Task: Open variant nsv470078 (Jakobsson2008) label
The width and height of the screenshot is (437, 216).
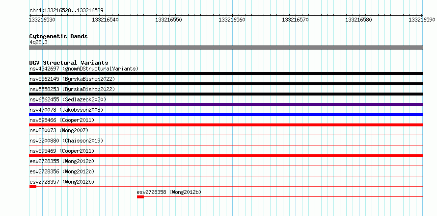Action: pyautogui.click(x=66, y=110)
